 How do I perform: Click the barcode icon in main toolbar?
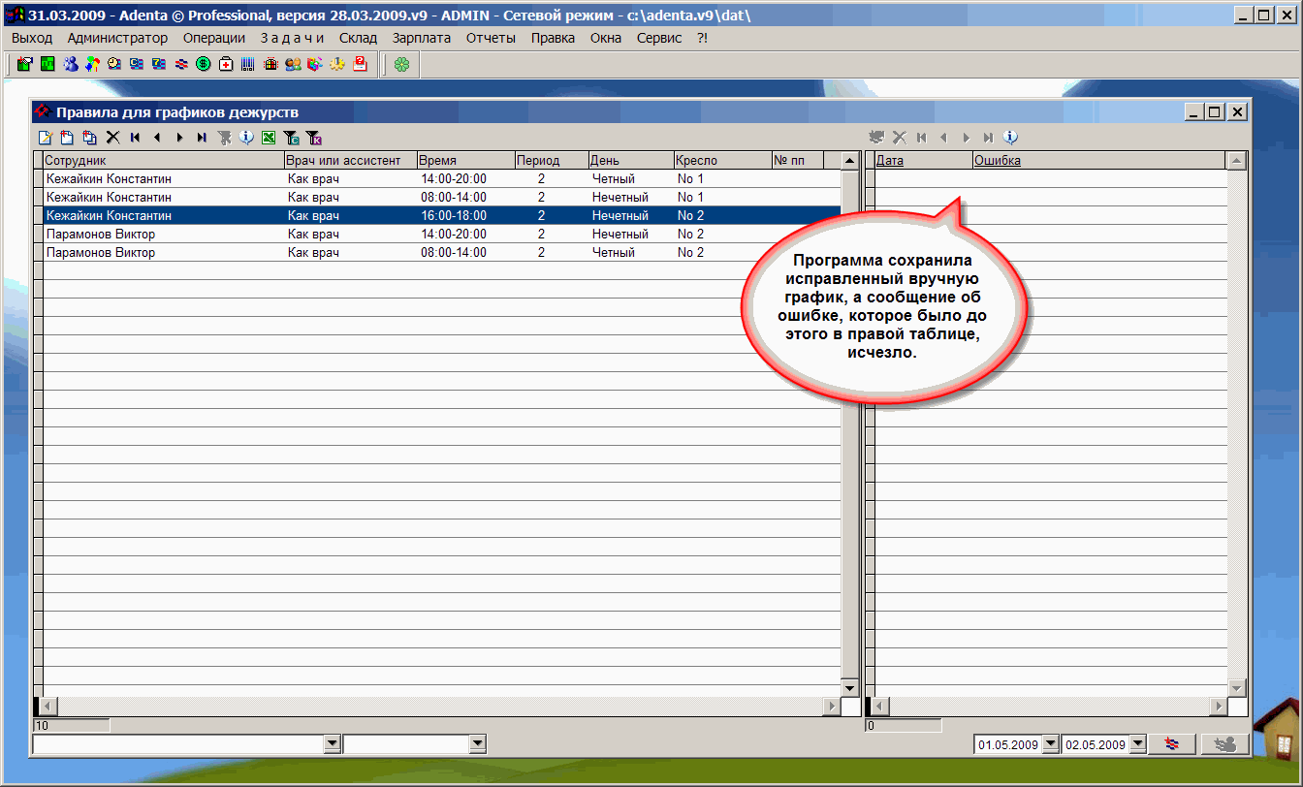click(x=248, y=65)
